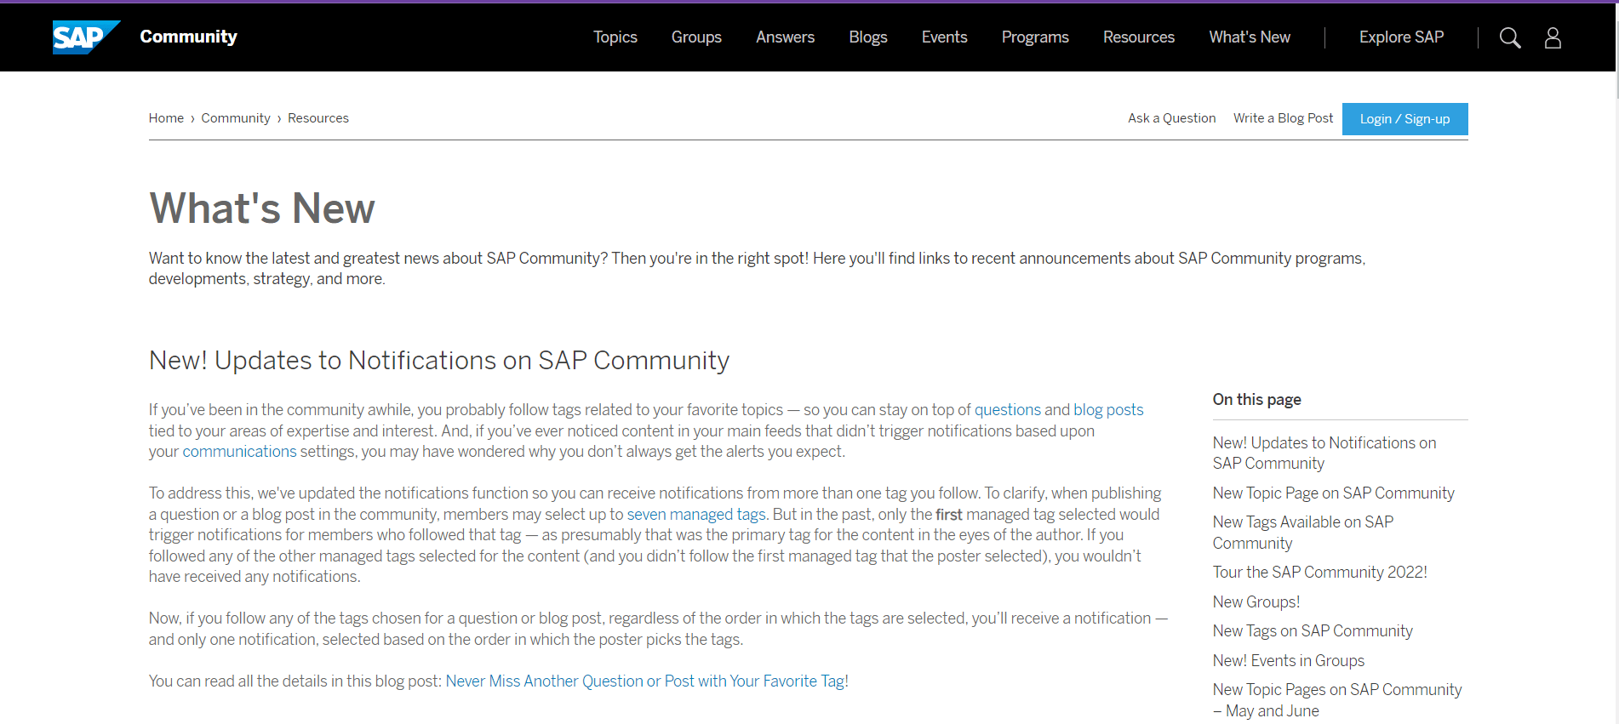Go to Home breadcrumb
The image size is (1619, 724).
[166, 118]
